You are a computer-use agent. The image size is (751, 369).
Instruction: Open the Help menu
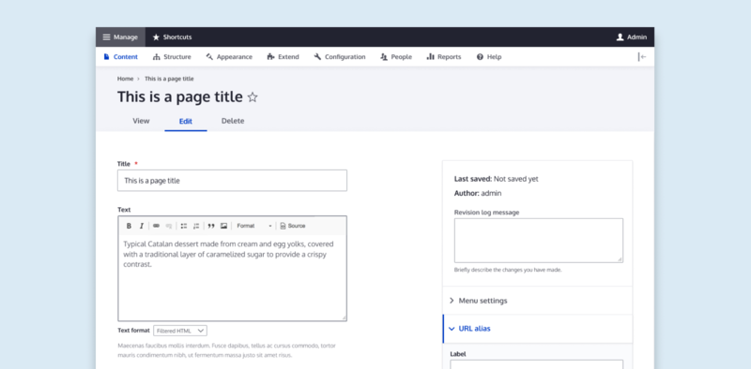(489, 57)
